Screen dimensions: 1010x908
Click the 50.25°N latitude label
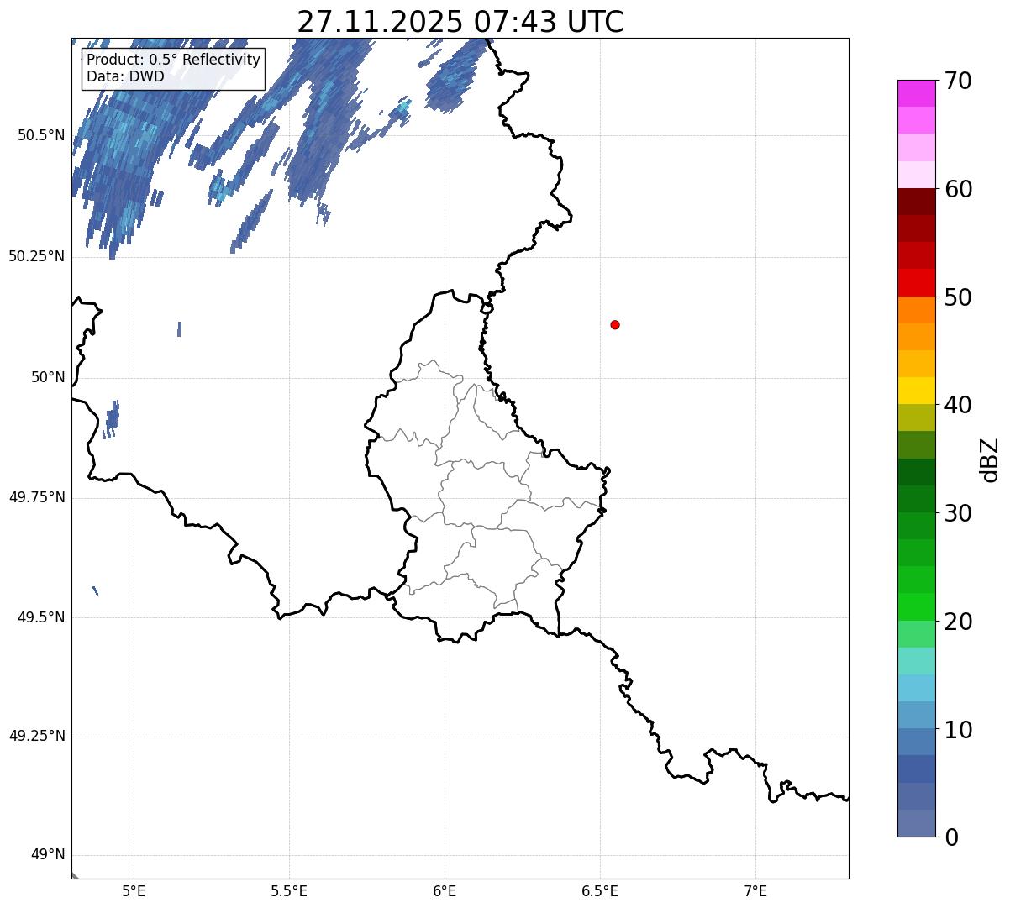[36, 256]
